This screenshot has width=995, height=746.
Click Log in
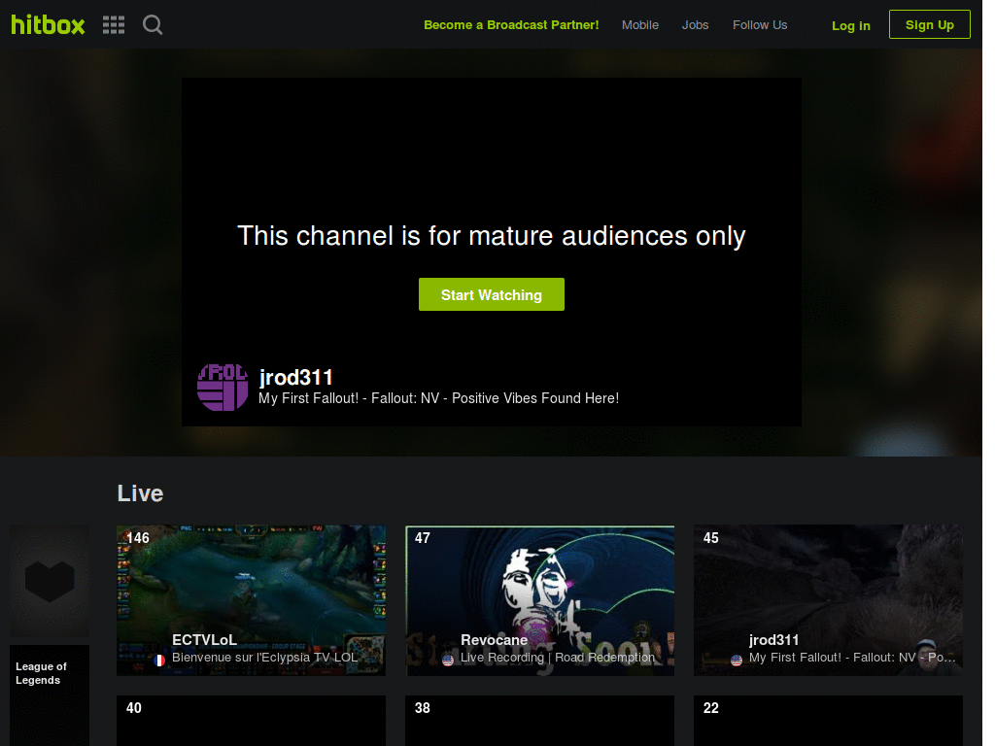[x=850, y=25]
